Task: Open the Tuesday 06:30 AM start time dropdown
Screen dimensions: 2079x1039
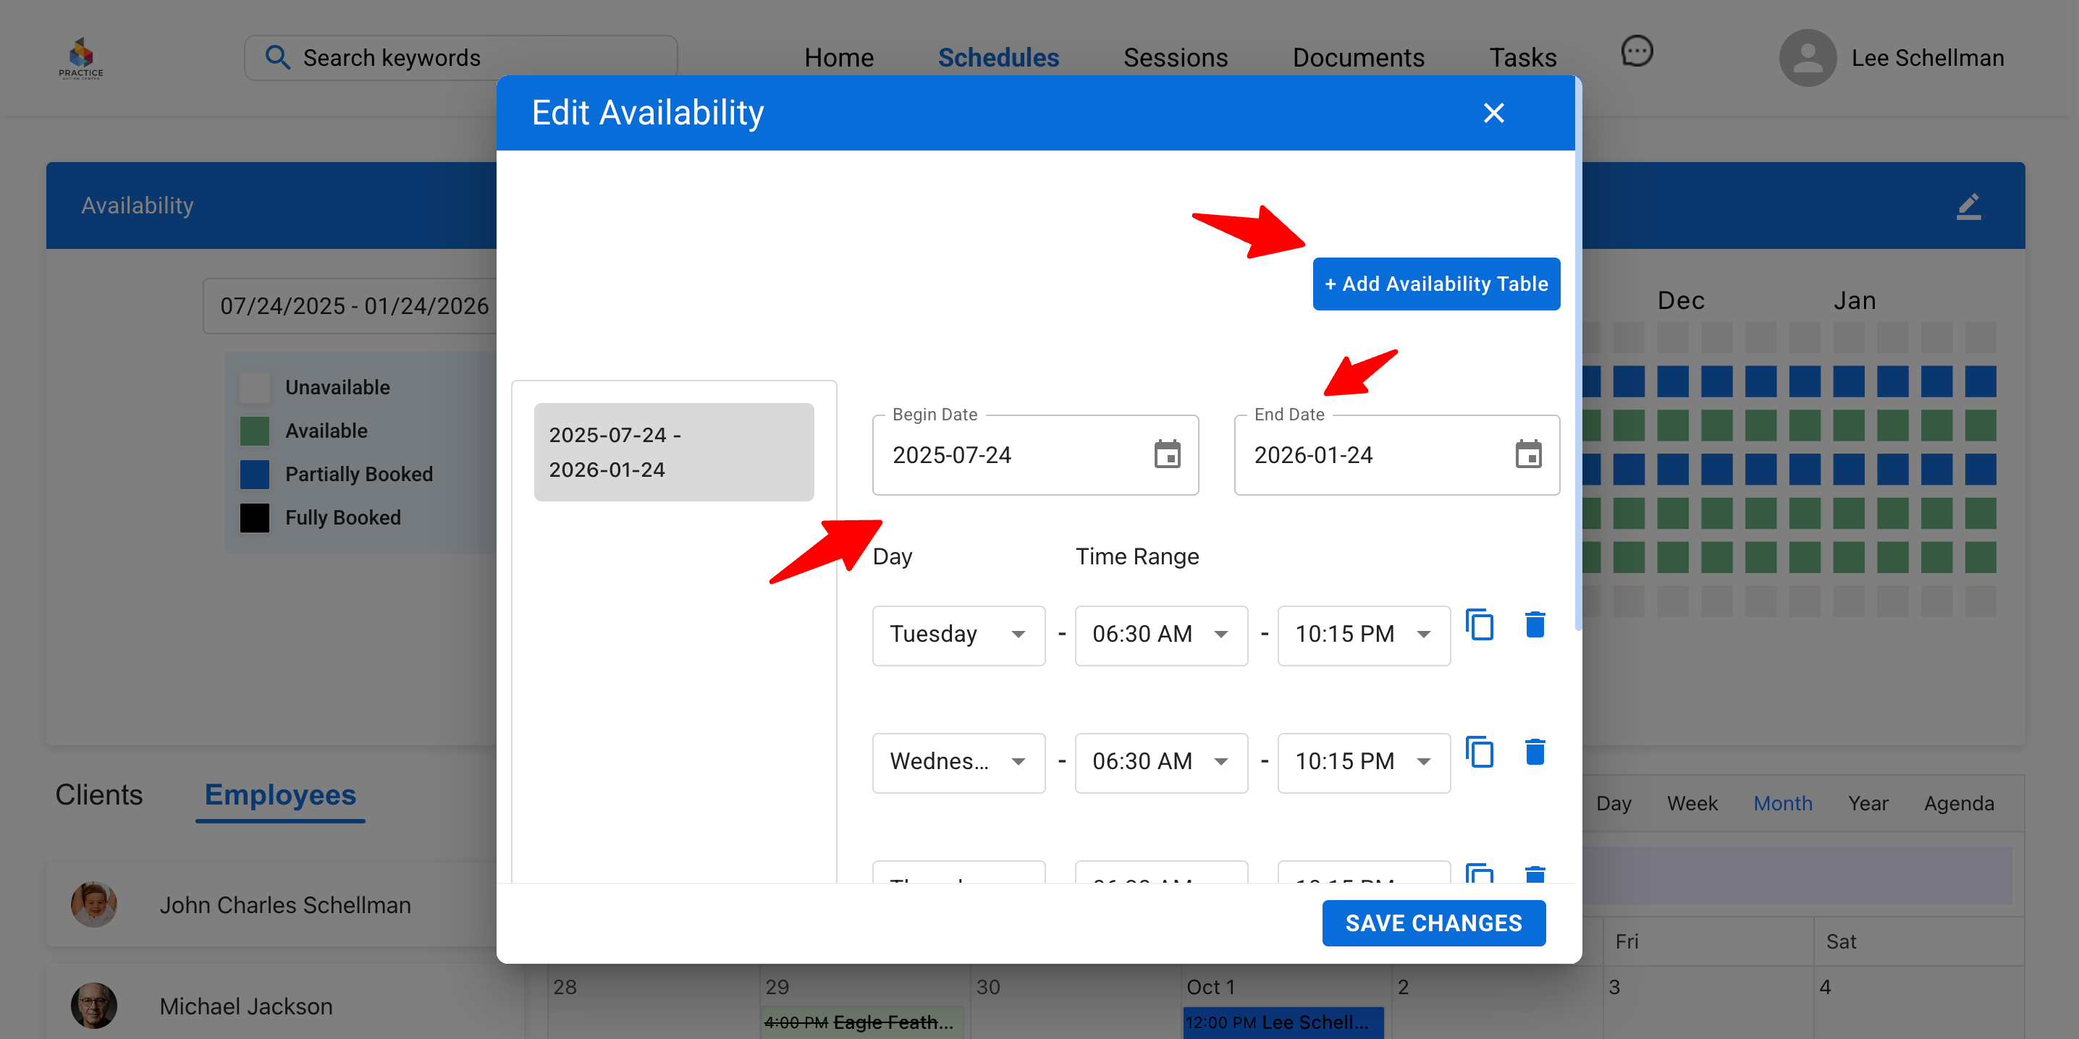Action: tap(1160, 635)
